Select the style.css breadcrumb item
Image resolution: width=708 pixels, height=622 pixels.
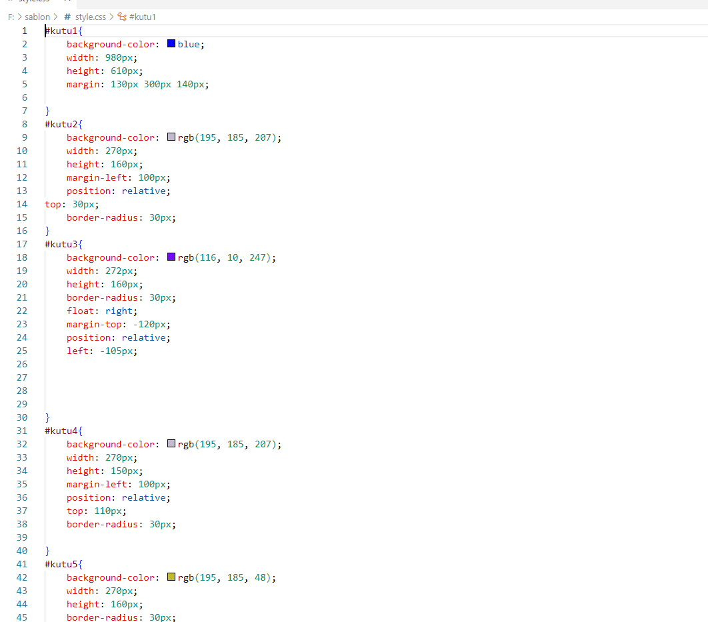click(90, 17)
